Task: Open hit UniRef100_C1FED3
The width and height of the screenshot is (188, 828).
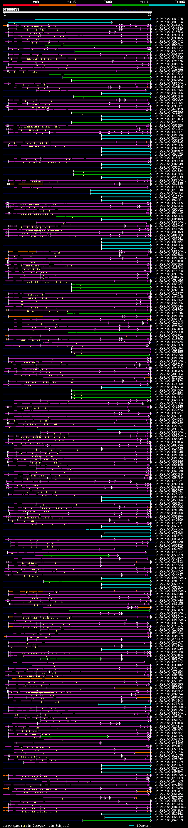Action: click(x=168, y=32)
